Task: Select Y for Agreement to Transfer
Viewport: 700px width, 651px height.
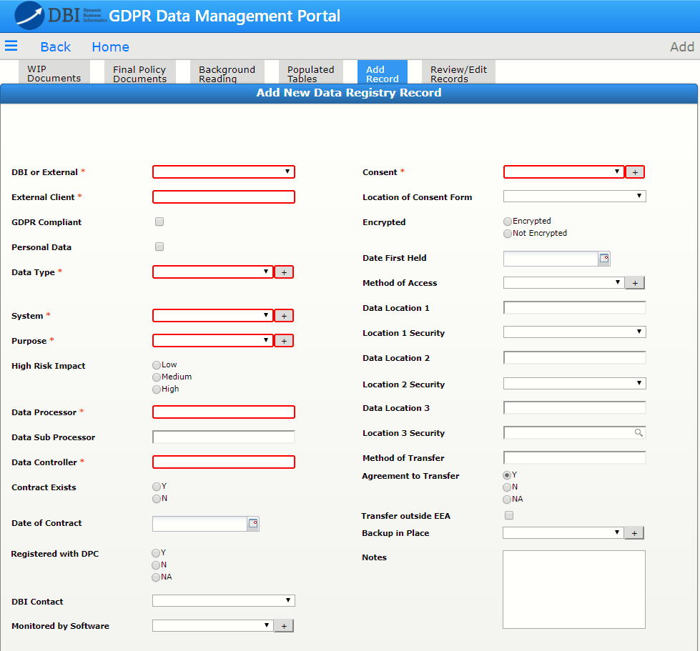Action: (x=507, y=475)
